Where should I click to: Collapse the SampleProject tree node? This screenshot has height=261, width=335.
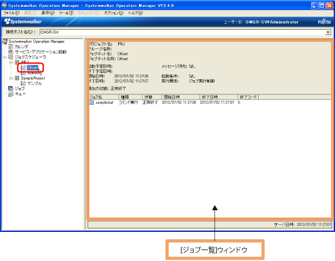coord(11,78)
